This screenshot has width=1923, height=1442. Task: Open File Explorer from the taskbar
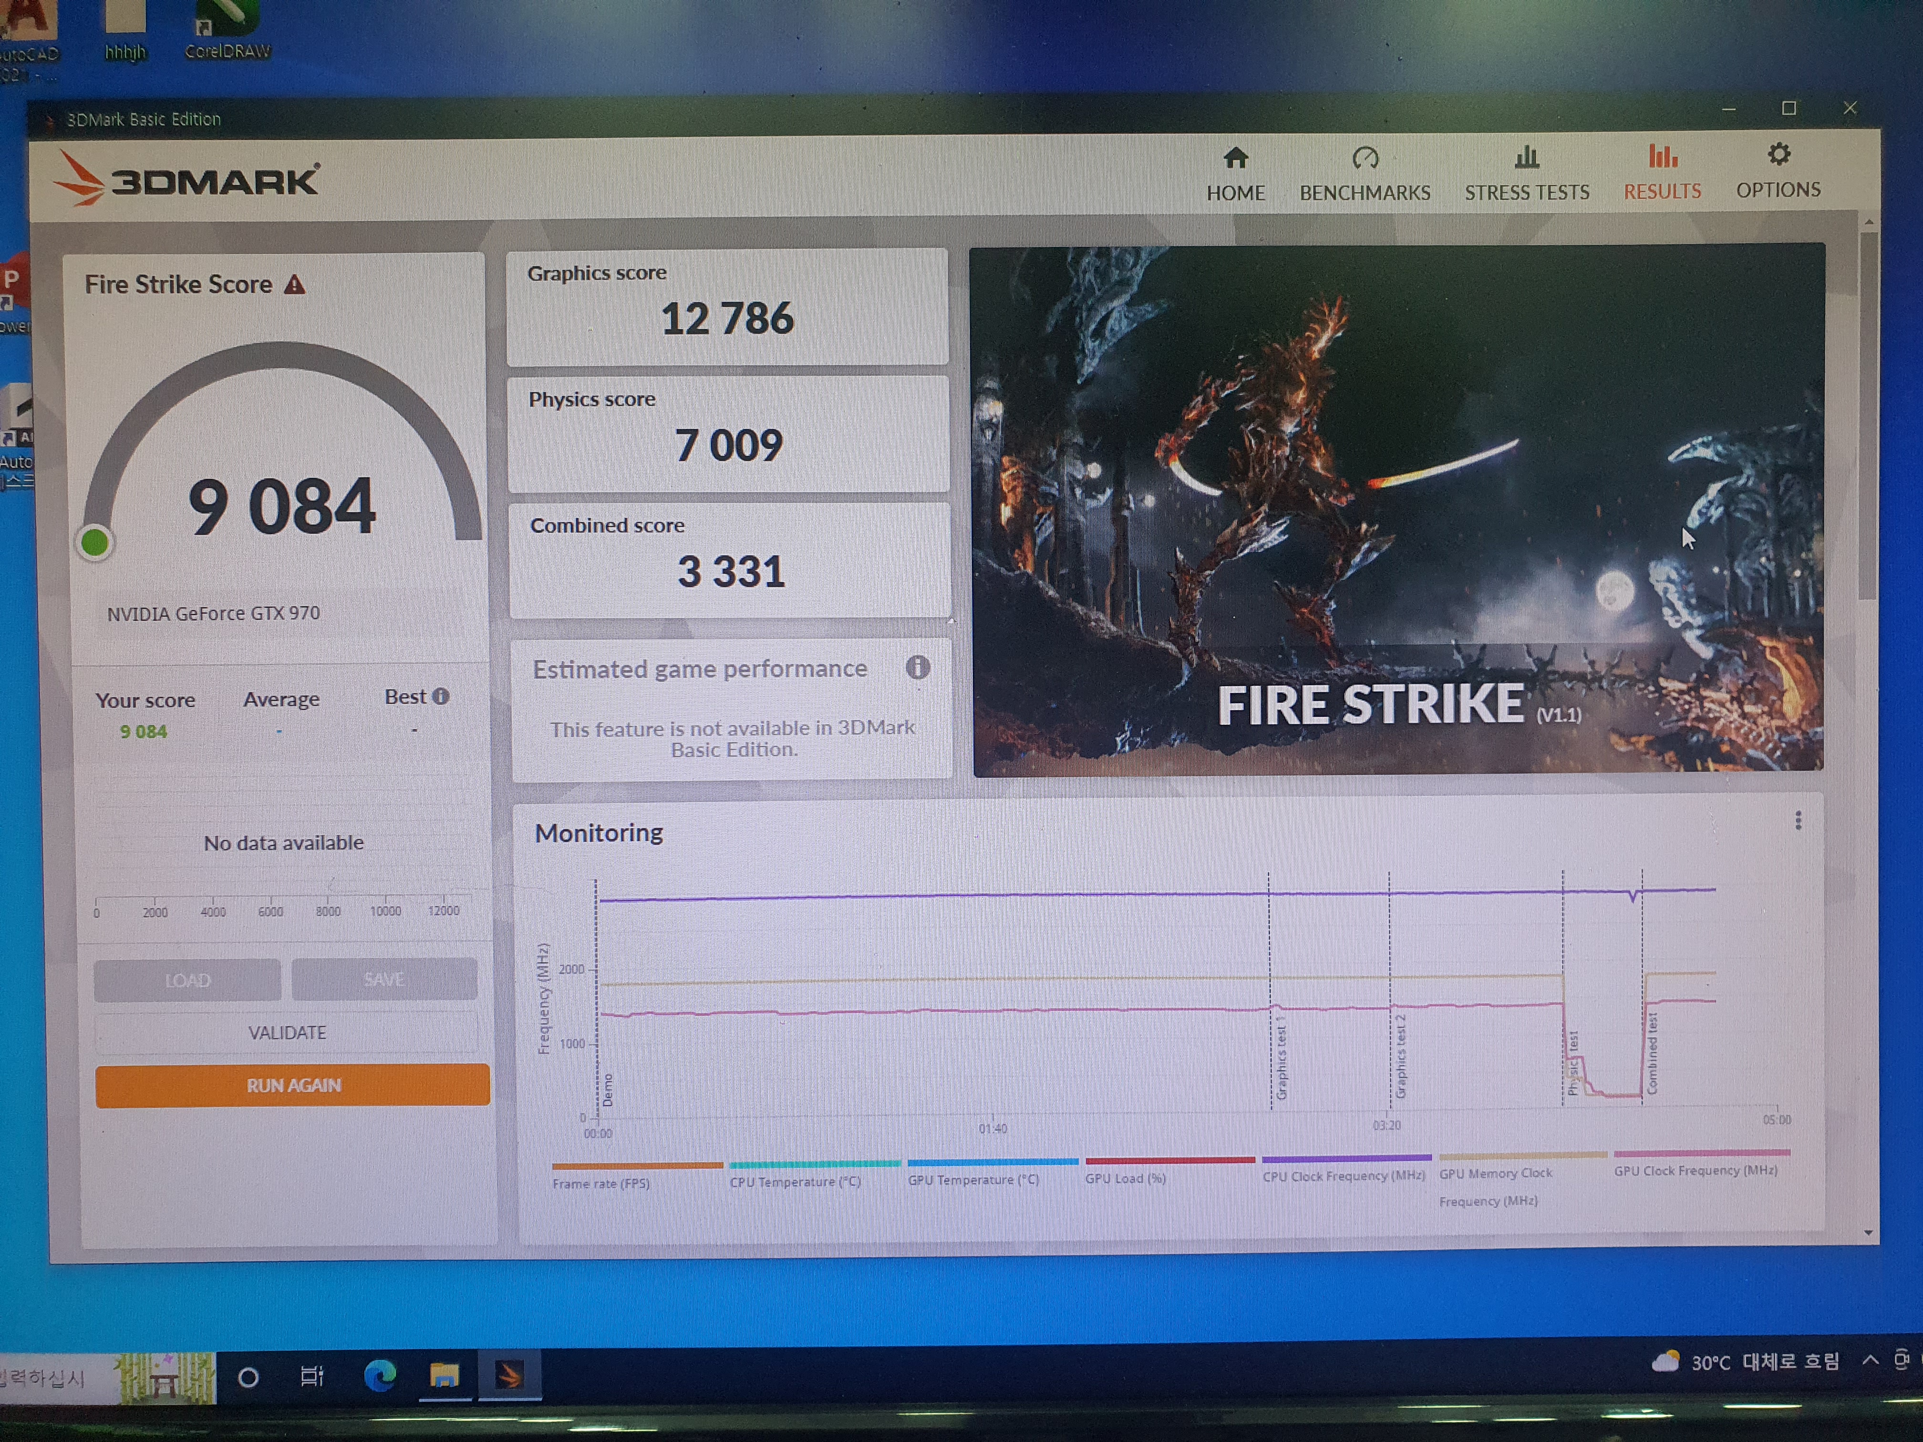[444, 1375]
